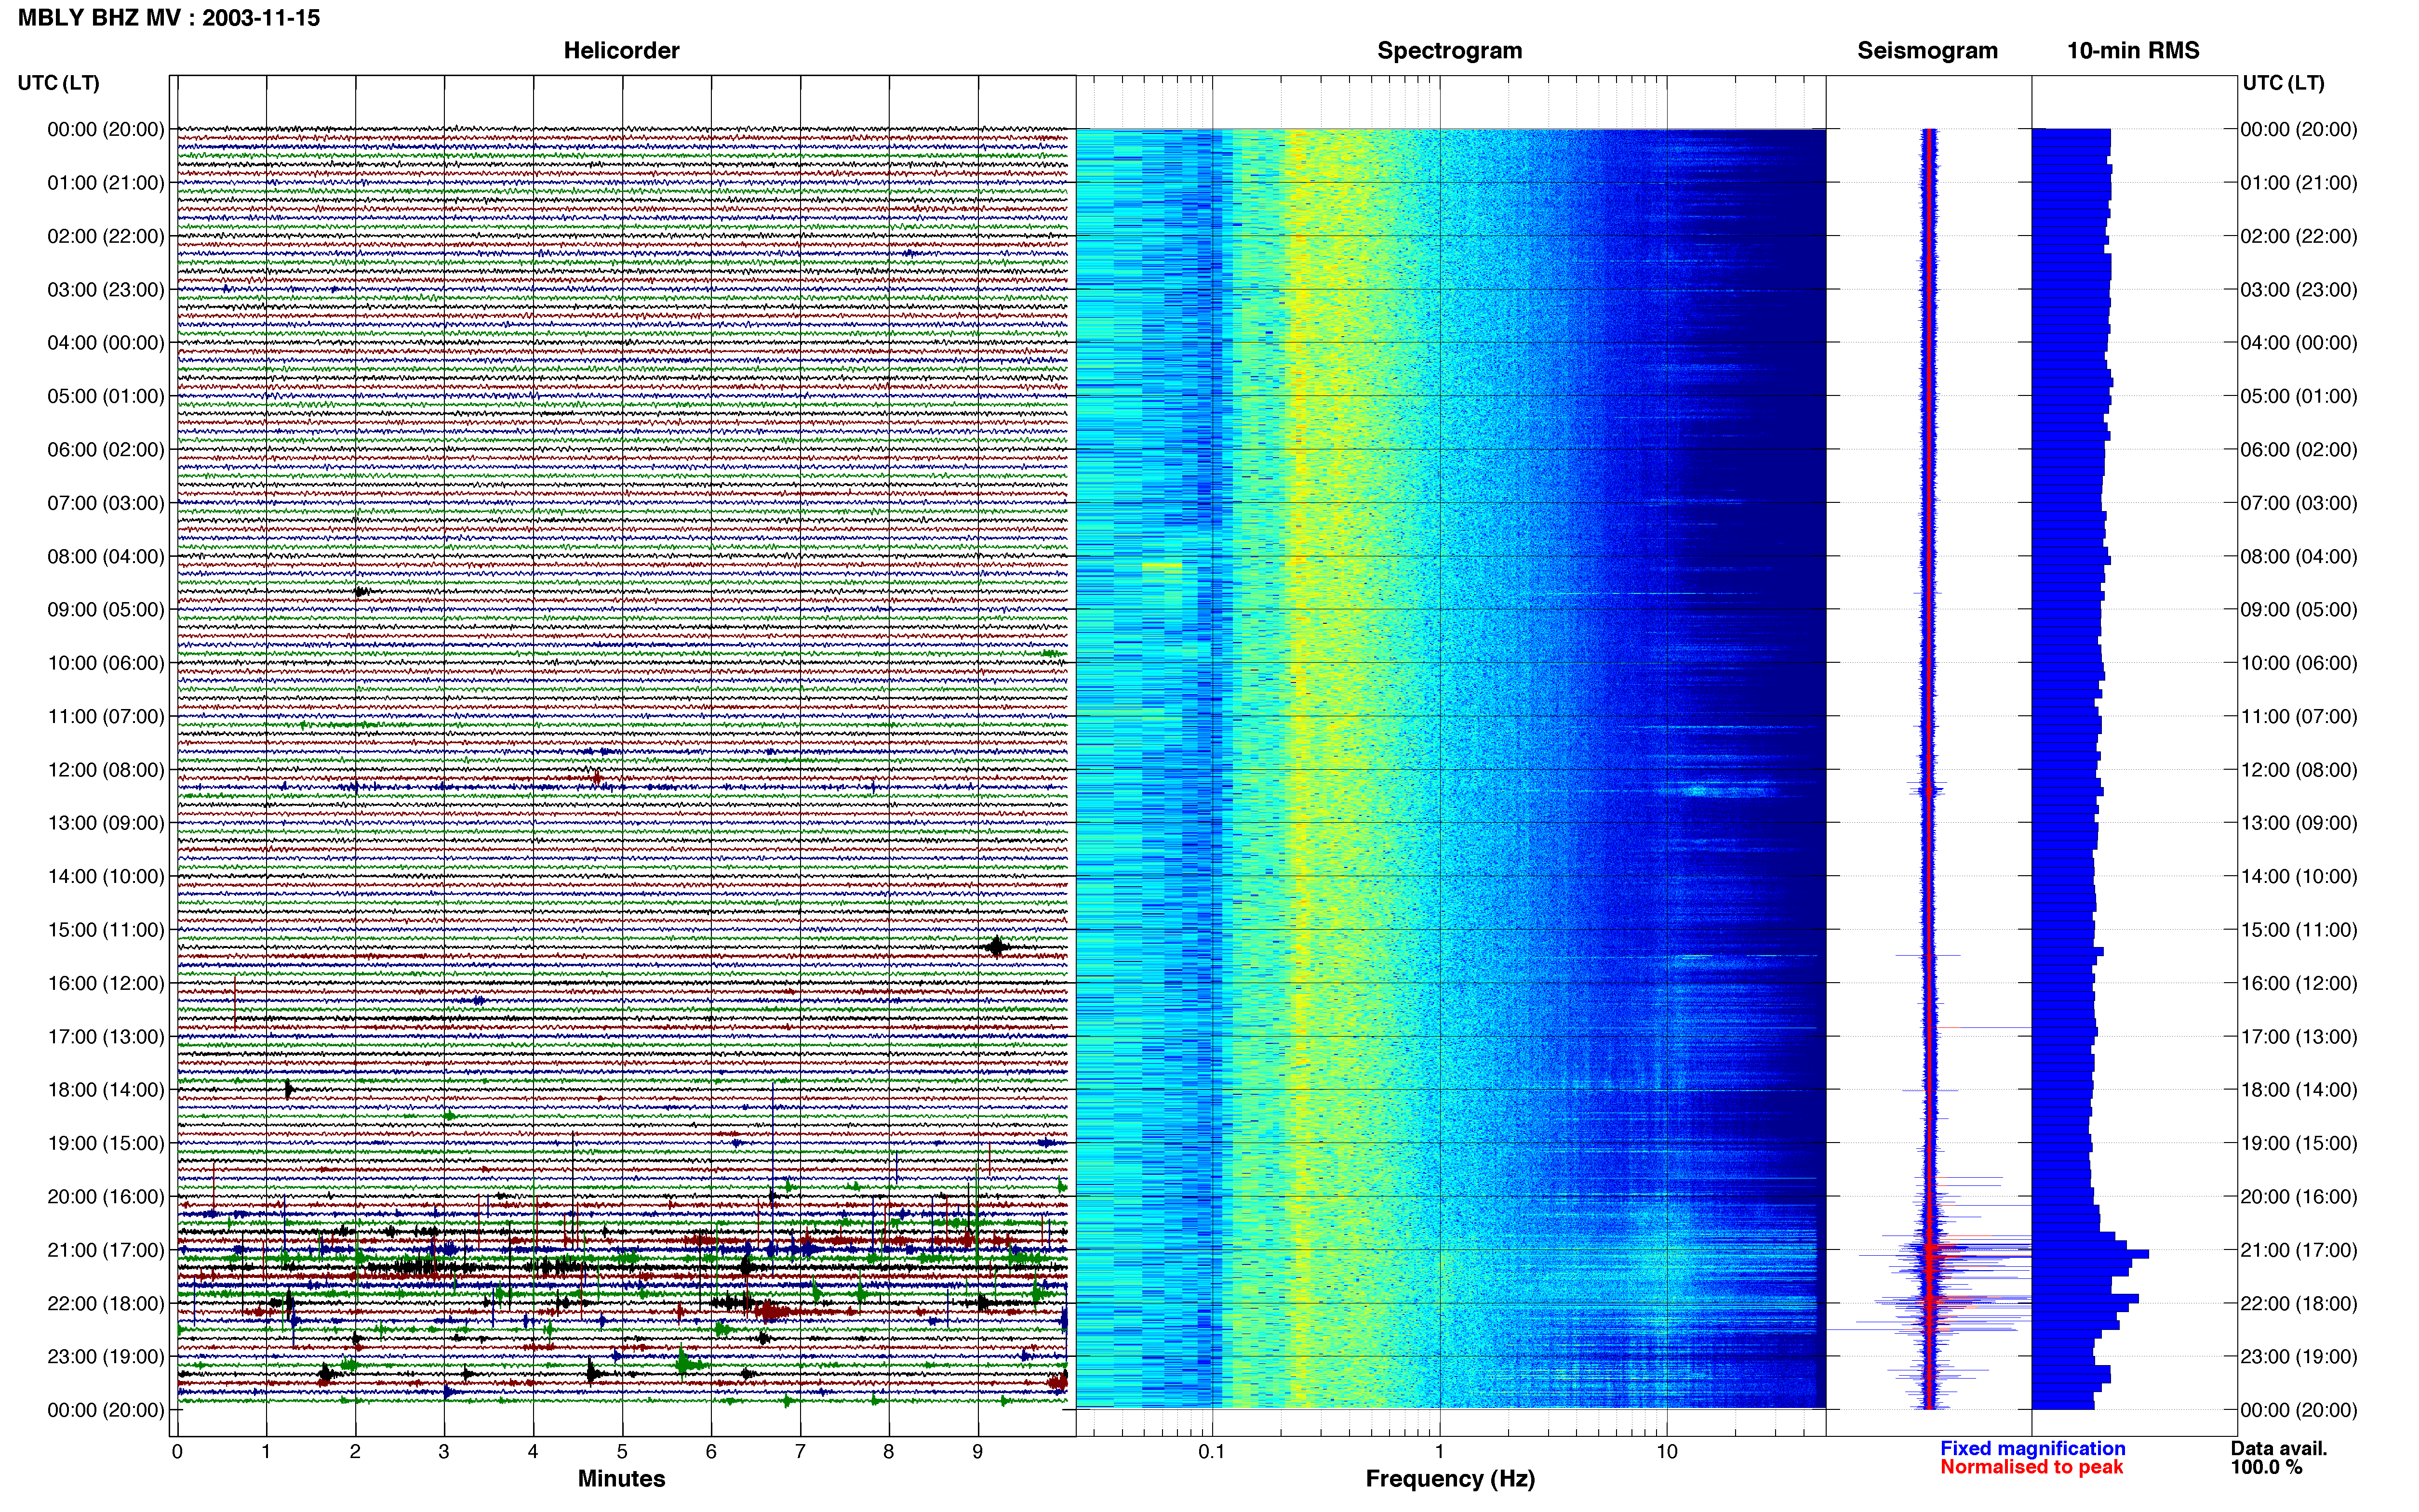Click the red 'Normalised to peak' legend text
The height and width of the screenshot is (1512, 2419).
tap(2031, 1467)
